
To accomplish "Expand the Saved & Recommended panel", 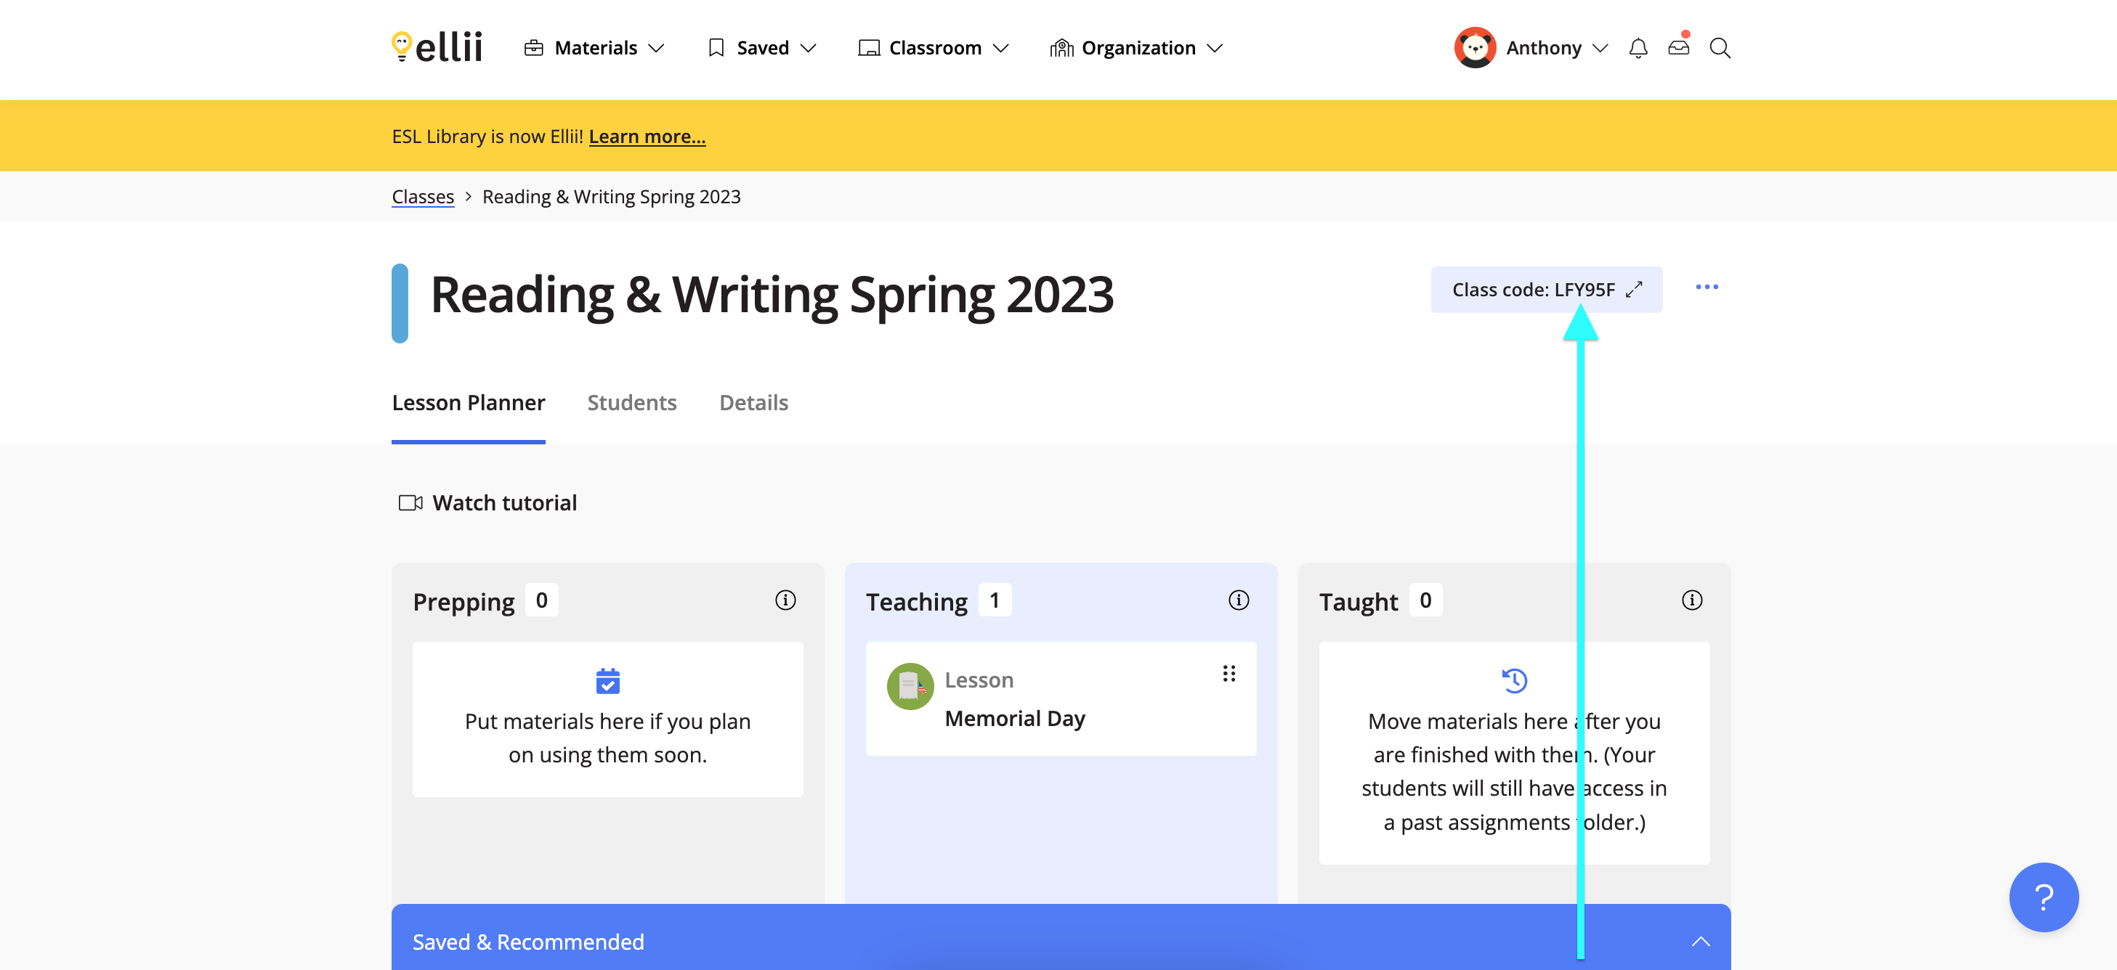I will pos(1700,941).
